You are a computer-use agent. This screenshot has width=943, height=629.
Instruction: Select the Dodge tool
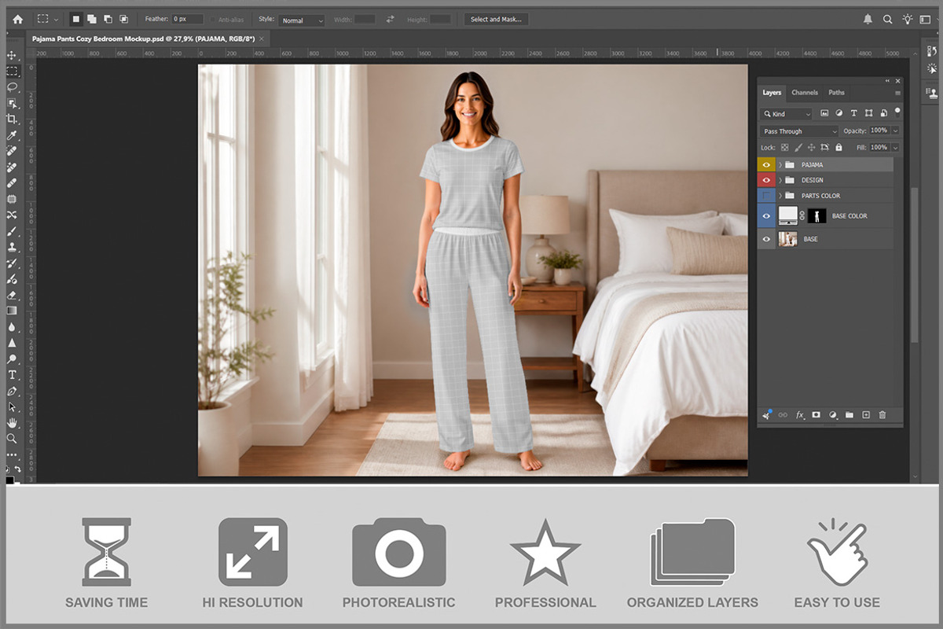[x=12, y=359]
